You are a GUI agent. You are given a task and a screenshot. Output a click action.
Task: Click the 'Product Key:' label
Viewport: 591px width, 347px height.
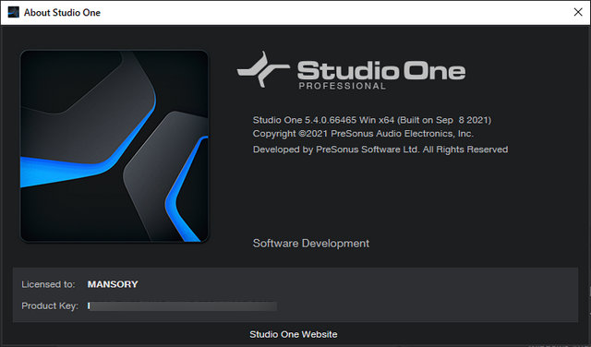[50, 306]
